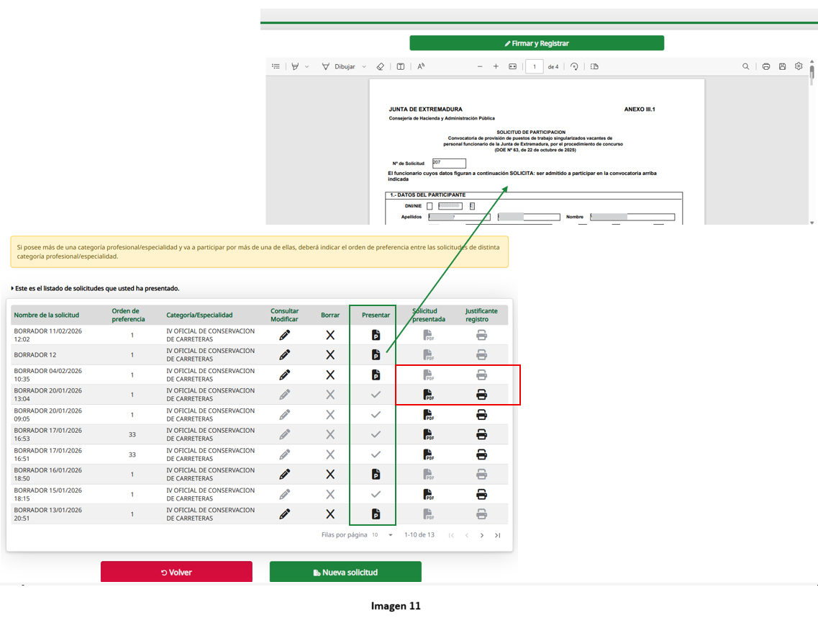The image size is (818, 623).
Task: Click the Firmar y Registrar button
Action: [x=537, y=43]
